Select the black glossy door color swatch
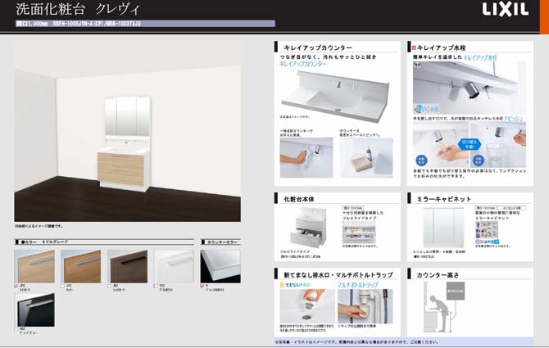This screenshot has width=549, height=348. 34,310
